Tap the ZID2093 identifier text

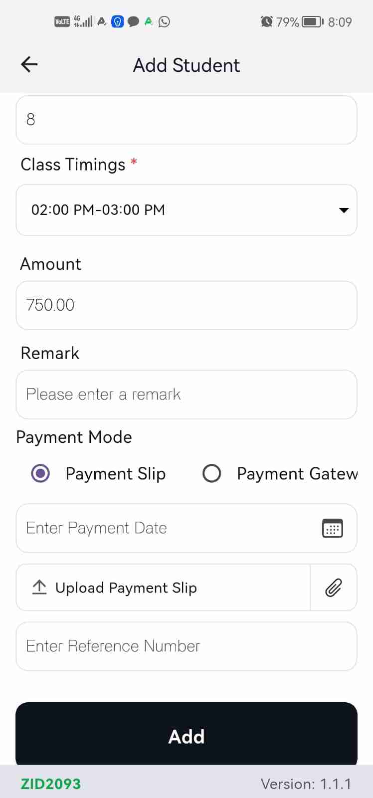click(50, 784)
